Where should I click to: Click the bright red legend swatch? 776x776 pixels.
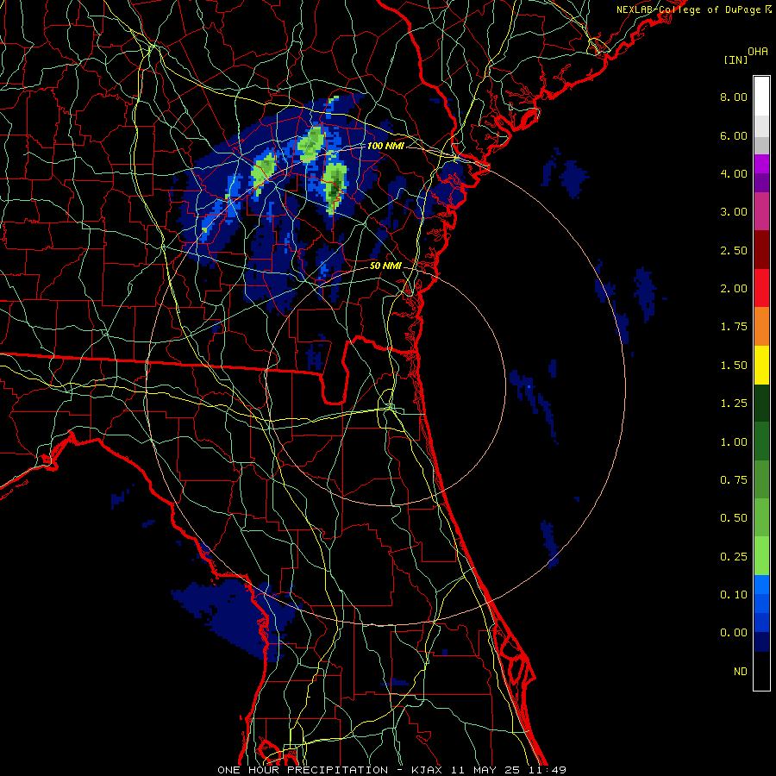pyautogui.click(x=761, y=288)
